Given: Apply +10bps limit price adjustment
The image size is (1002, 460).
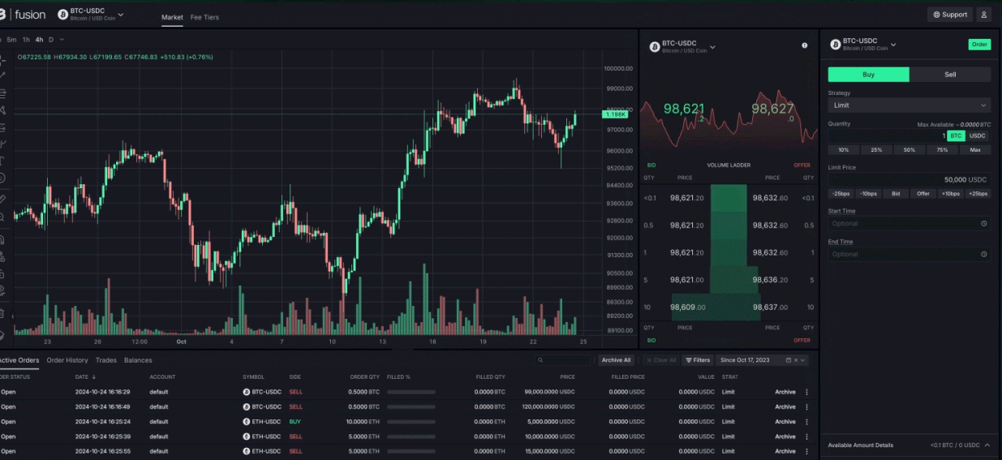Looking at the screenshot, I should [x=950, y=194].
